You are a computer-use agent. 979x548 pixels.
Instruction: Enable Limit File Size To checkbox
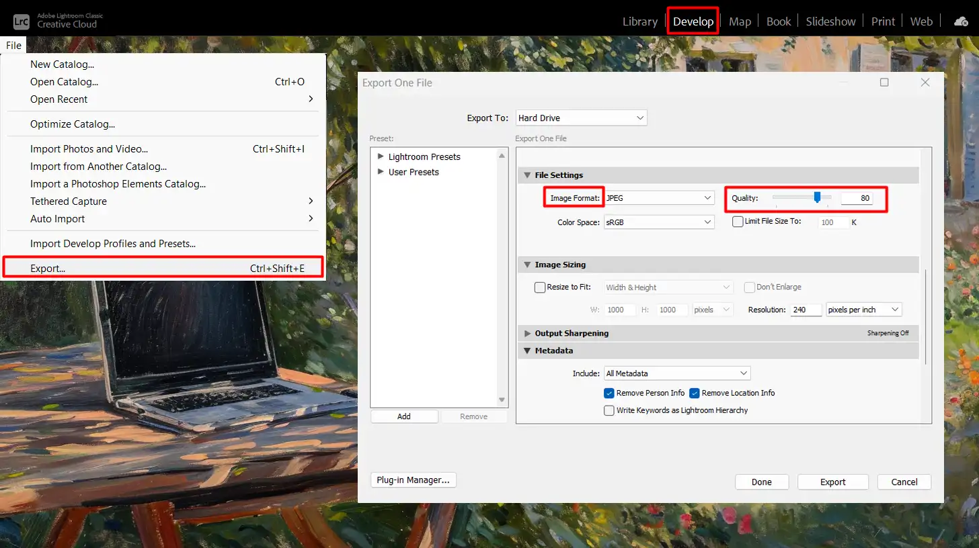coord(738,222)
